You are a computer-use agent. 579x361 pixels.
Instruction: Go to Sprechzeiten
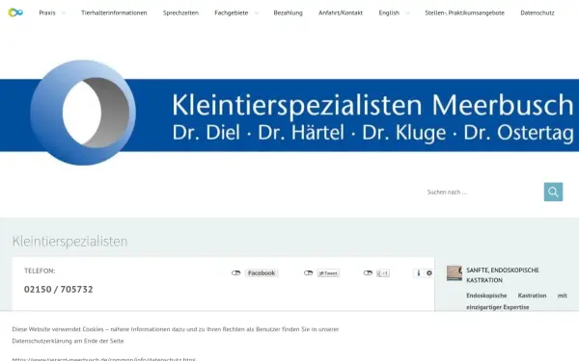[180, 13]
